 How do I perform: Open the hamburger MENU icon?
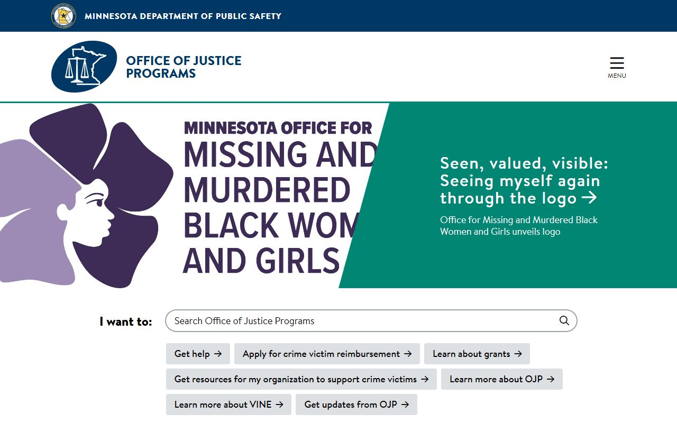617,67
